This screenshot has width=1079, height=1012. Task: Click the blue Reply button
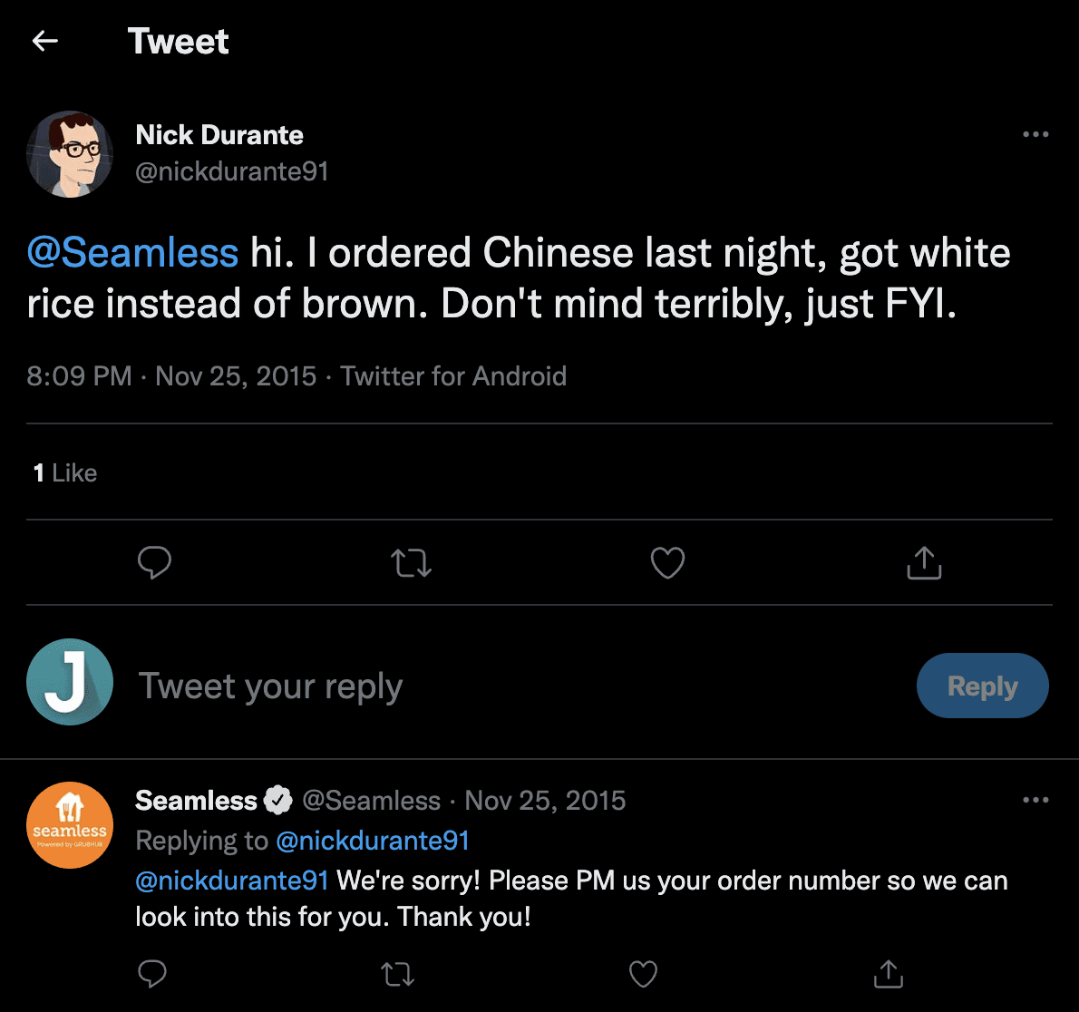click(982, 686)
